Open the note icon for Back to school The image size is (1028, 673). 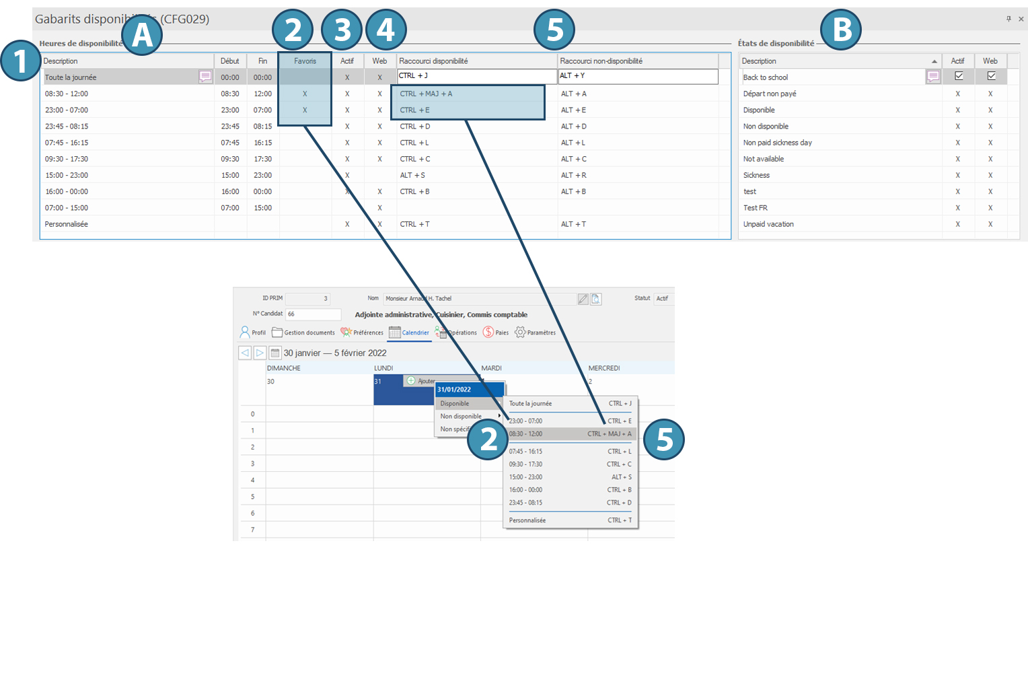pos(932,77)
